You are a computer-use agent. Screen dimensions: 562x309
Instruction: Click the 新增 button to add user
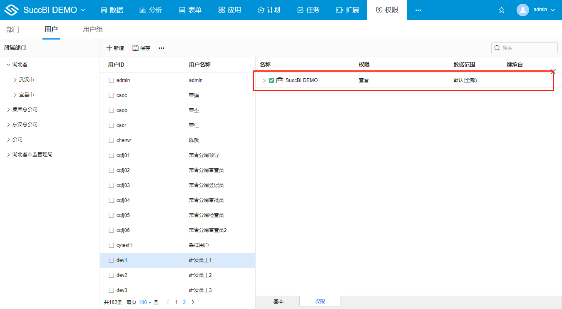click(x=115, y=48)
